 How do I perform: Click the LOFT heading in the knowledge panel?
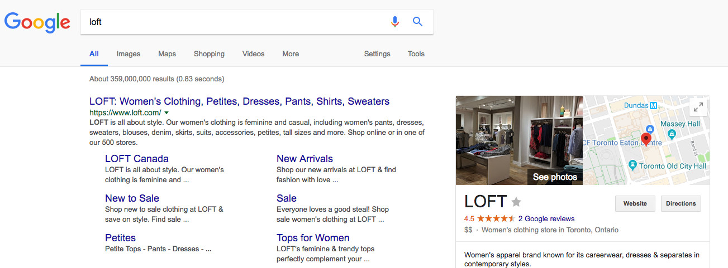tap(486, 201)
